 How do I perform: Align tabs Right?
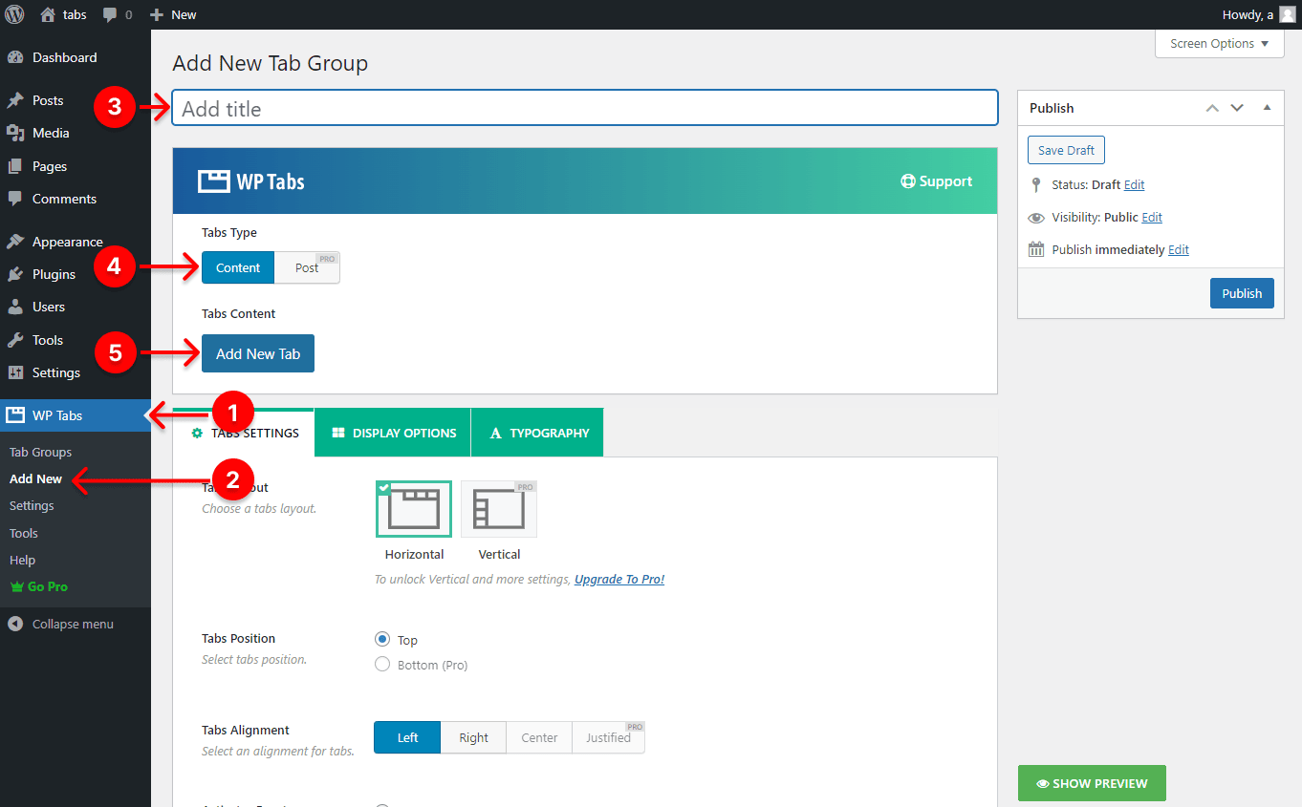[473, 737]
